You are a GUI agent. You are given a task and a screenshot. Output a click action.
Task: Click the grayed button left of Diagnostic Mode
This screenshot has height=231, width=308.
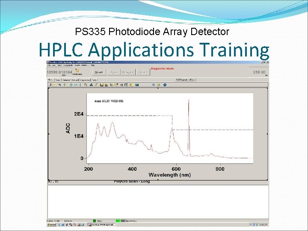pos(143,72)
